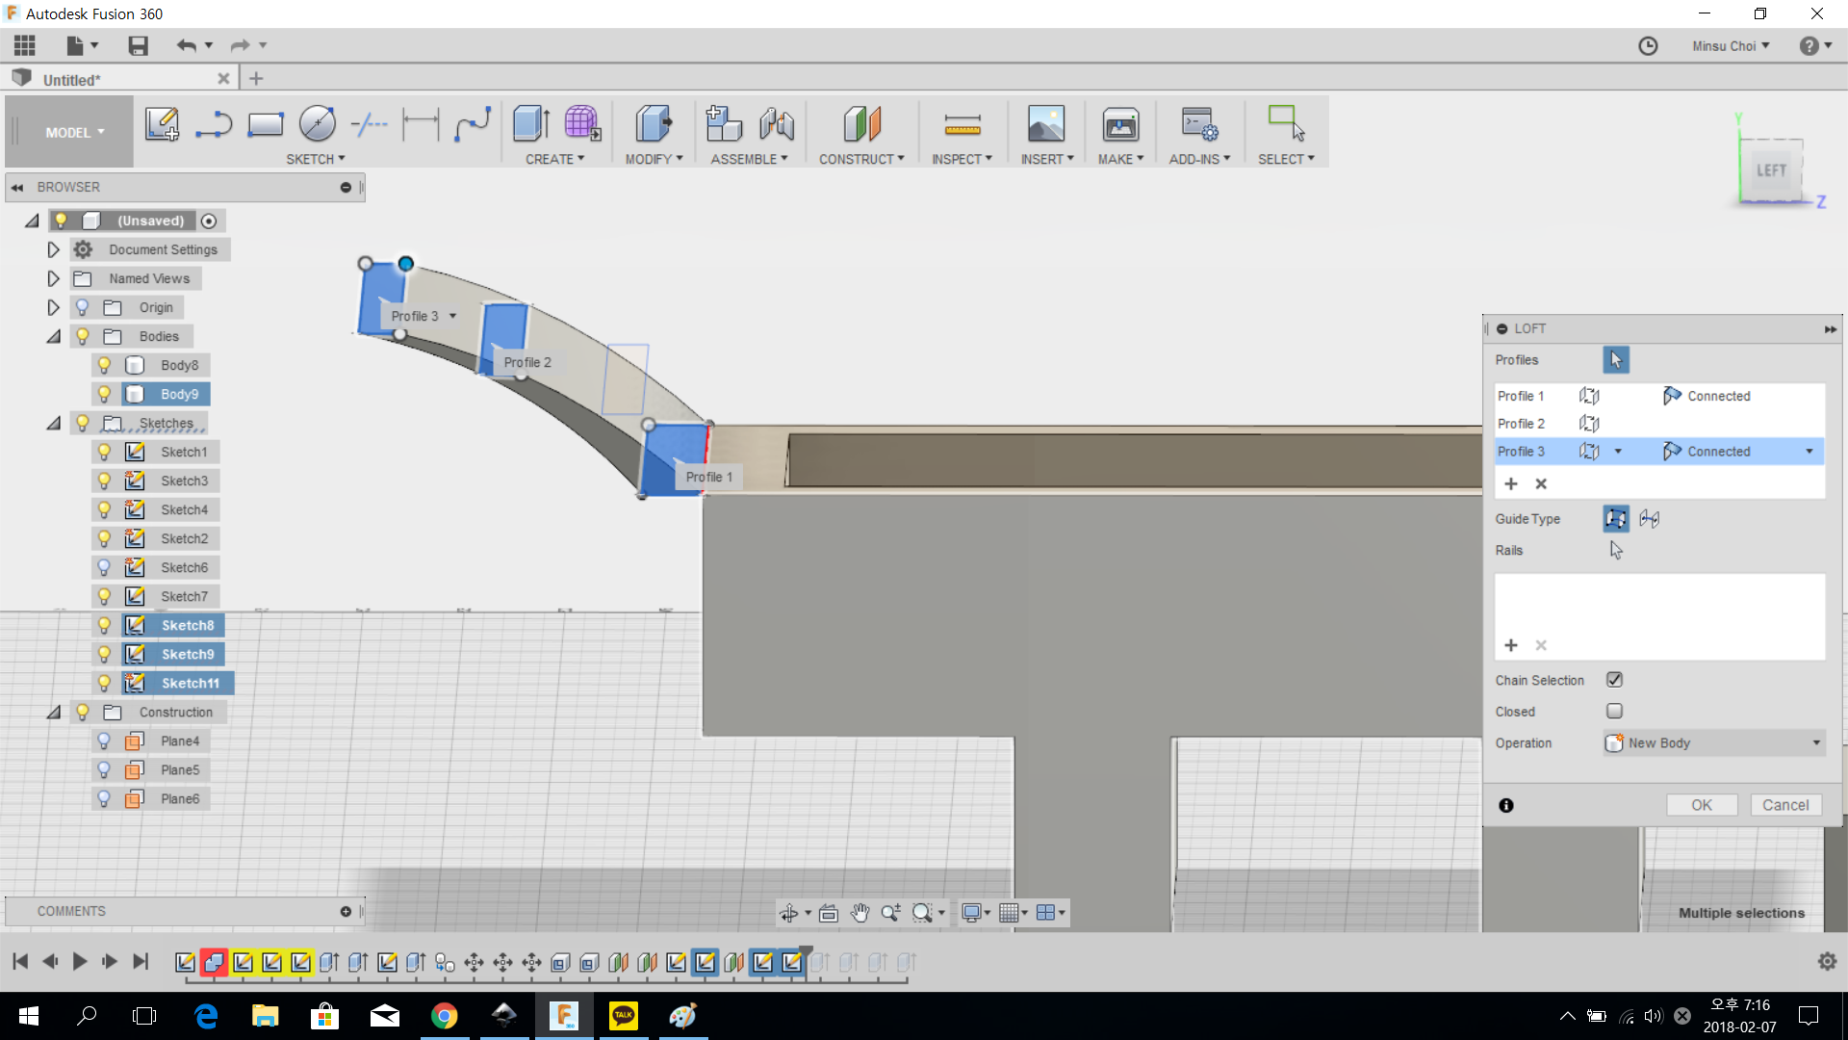
Task: Open the MODIFY menu
Action: tap(654, 159)
